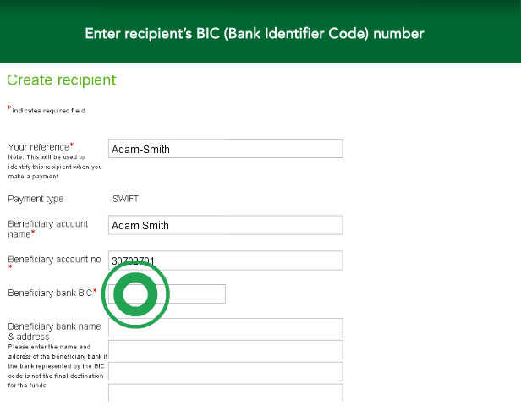Click the note text below Your reference

(55, 167)
